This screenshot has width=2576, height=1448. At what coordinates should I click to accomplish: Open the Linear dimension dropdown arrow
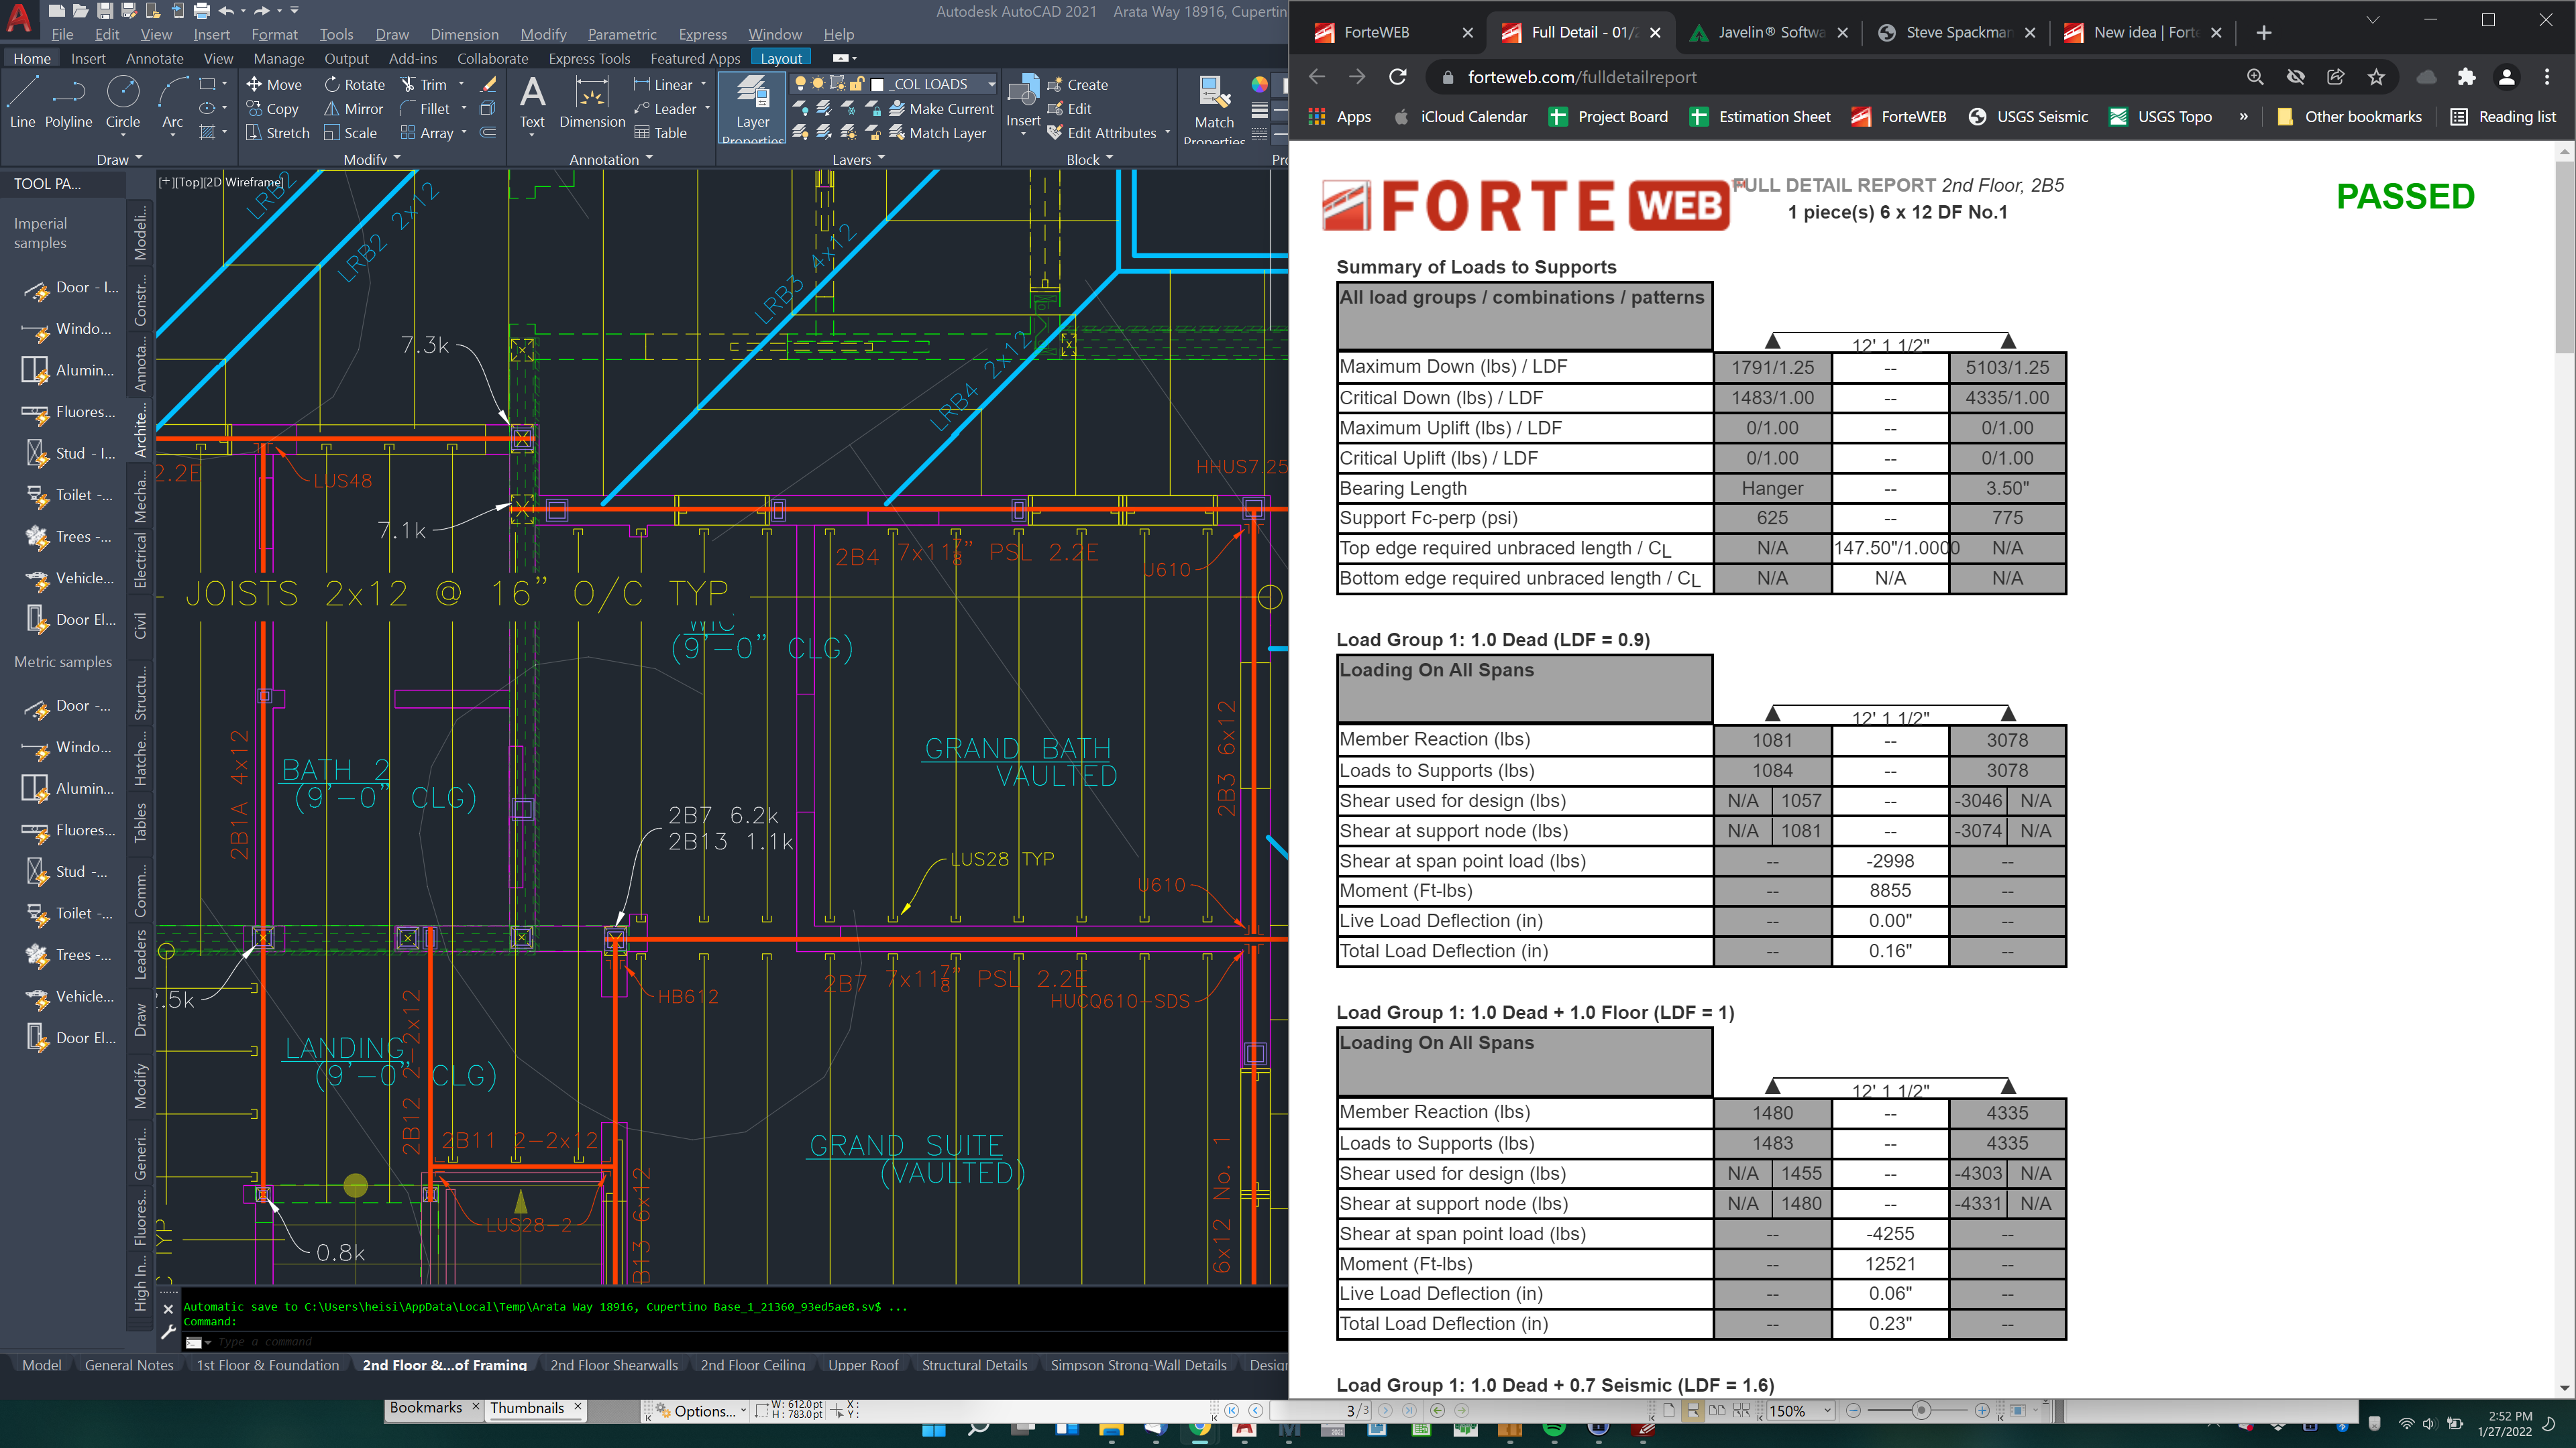[x=703, y=85]
